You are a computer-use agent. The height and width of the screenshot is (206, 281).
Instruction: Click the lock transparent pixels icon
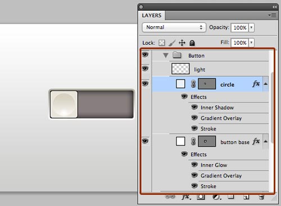[x=162, y=43]
